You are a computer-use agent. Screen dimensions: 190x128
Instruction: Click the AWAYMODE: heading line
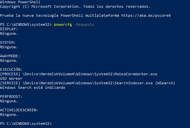(10, 56)
